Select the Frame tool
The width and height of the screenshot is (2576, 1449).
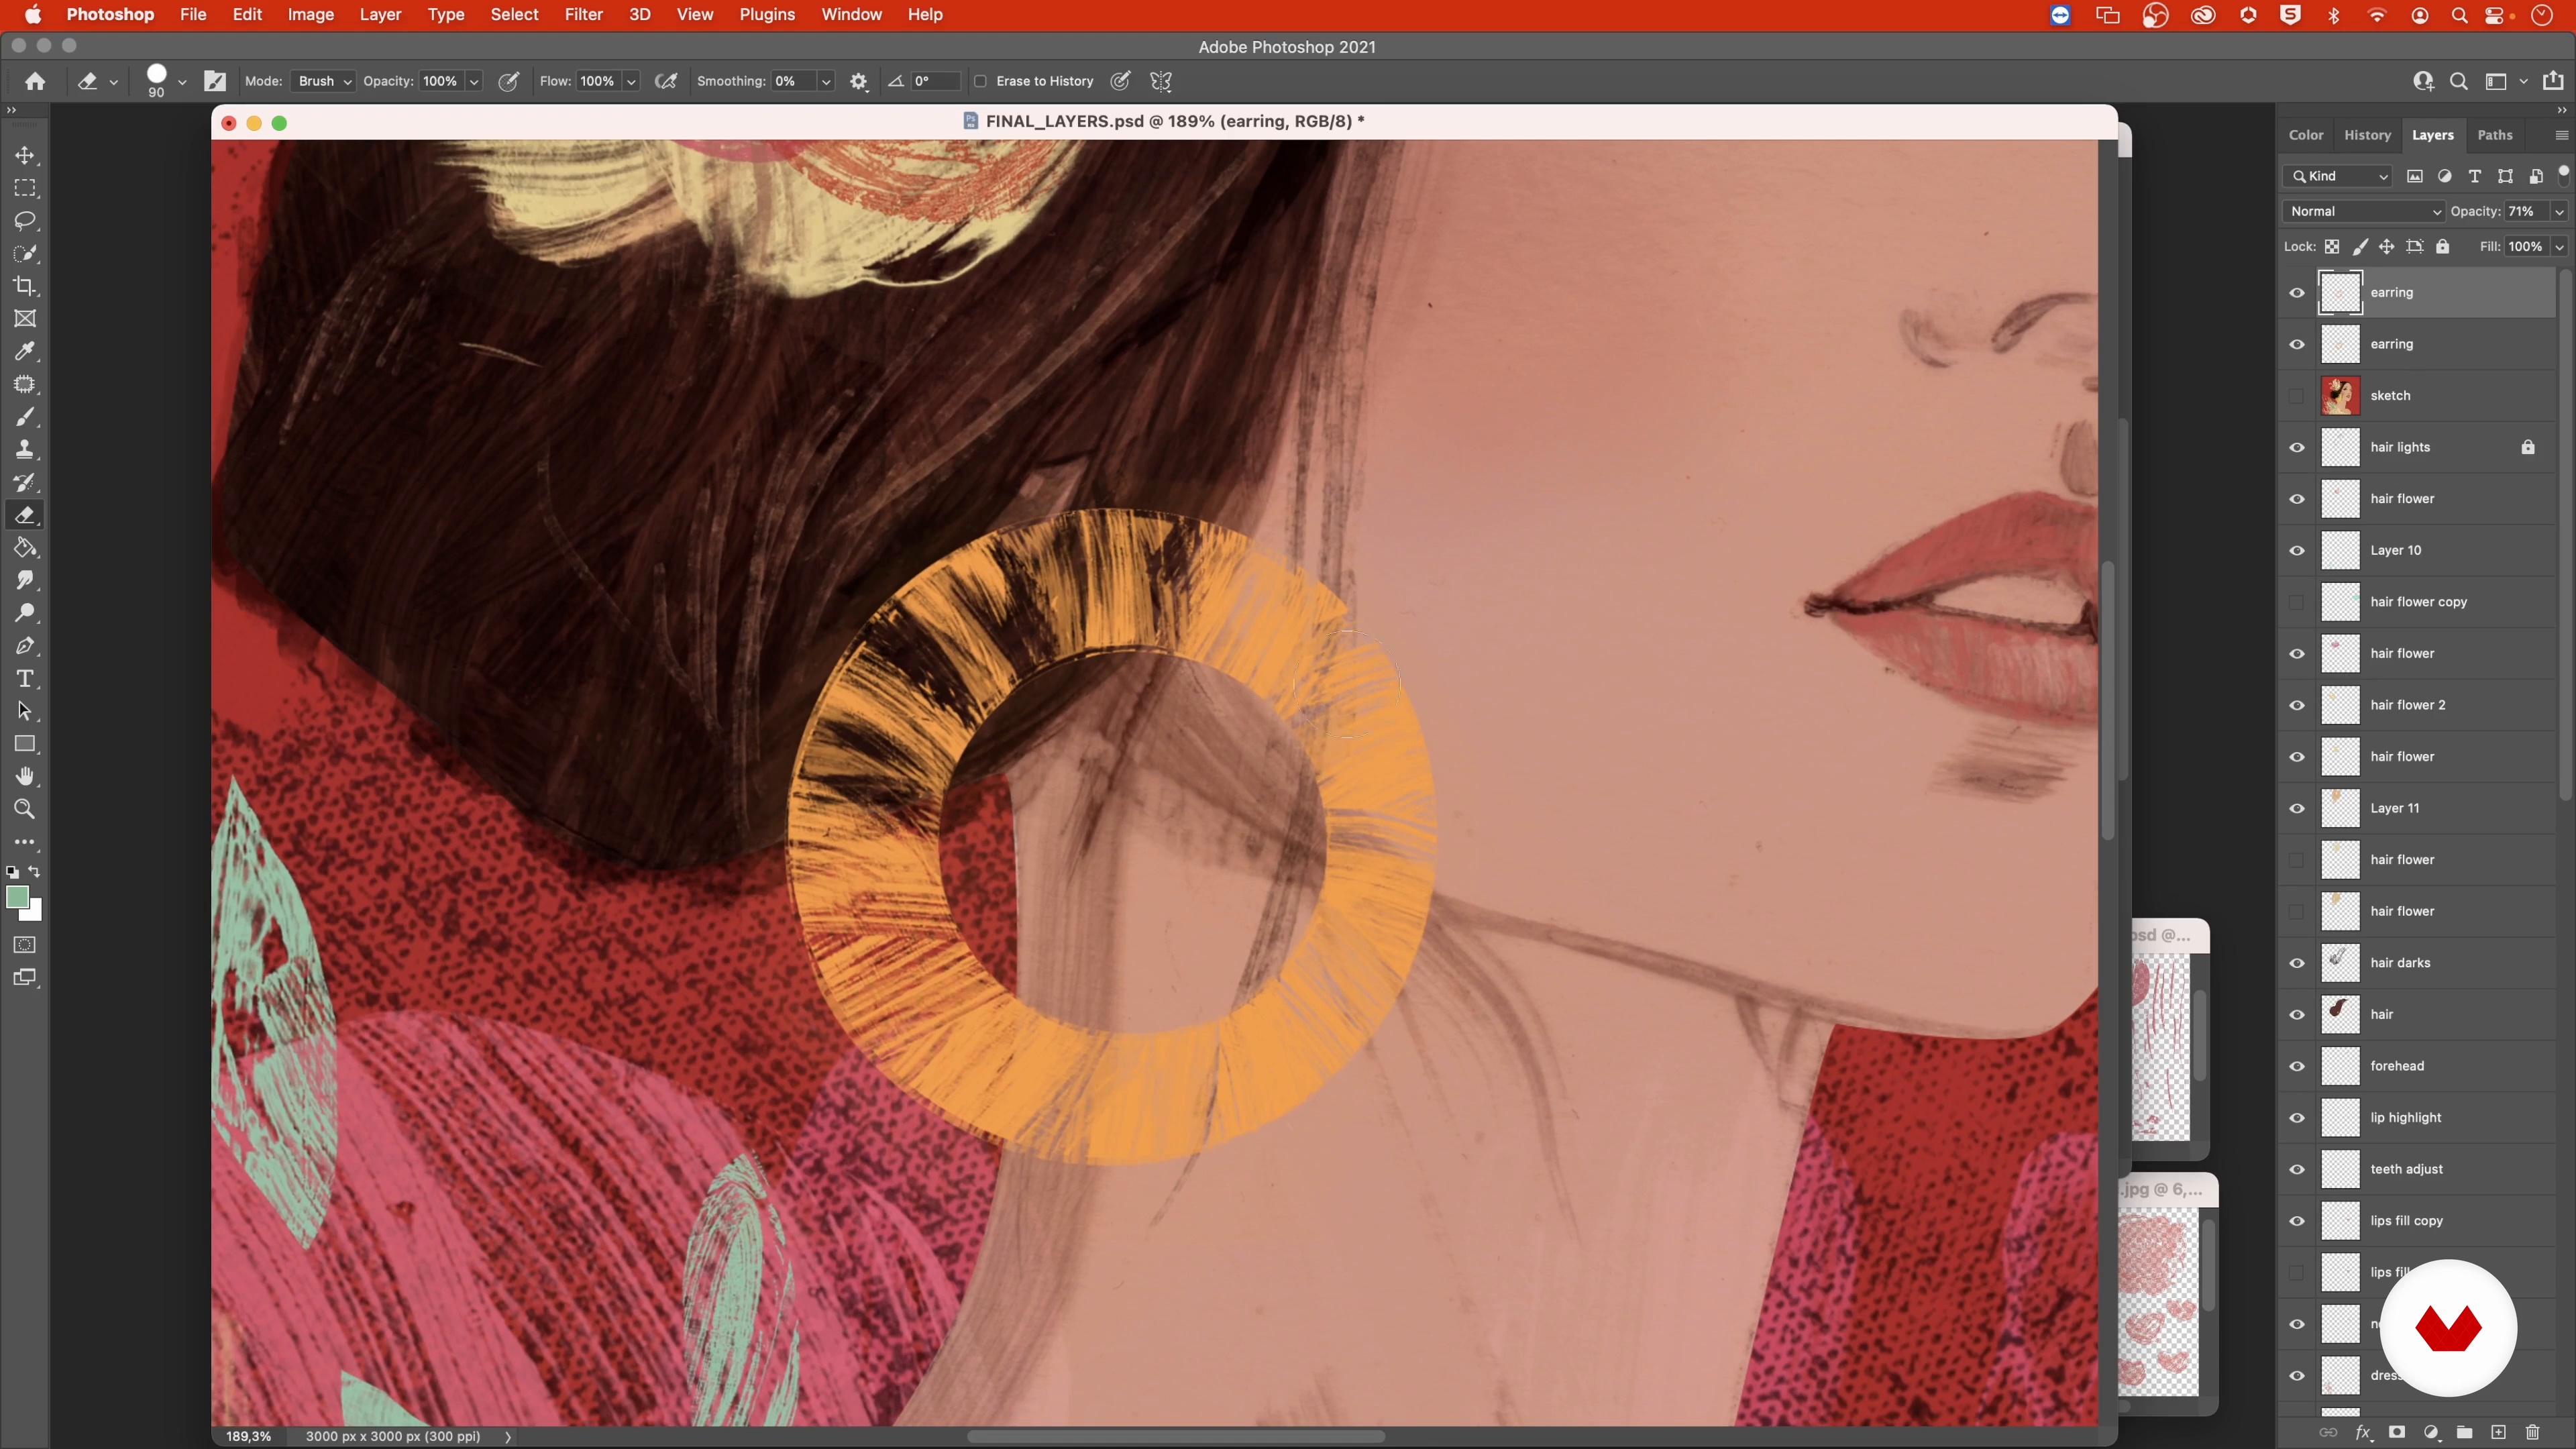tap(25, 319)
